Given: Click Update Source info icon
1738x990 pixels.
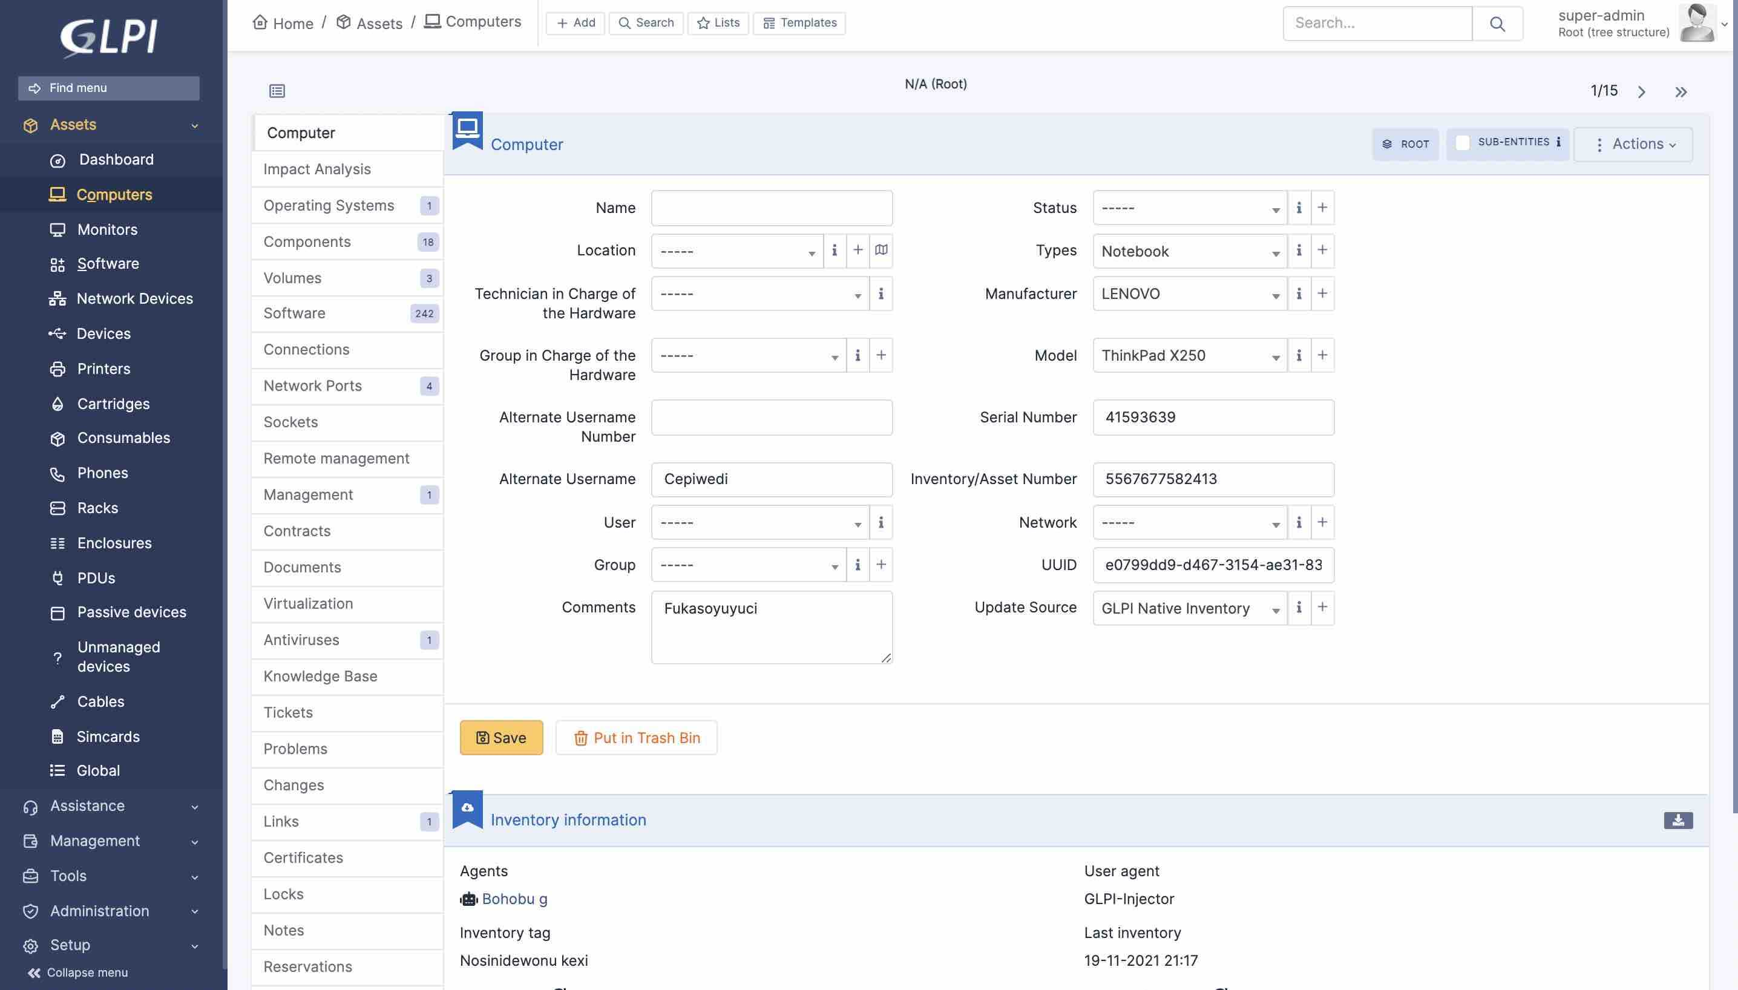Looking at the screenshot, I should pyautogui.click(x=1299, y=607).
